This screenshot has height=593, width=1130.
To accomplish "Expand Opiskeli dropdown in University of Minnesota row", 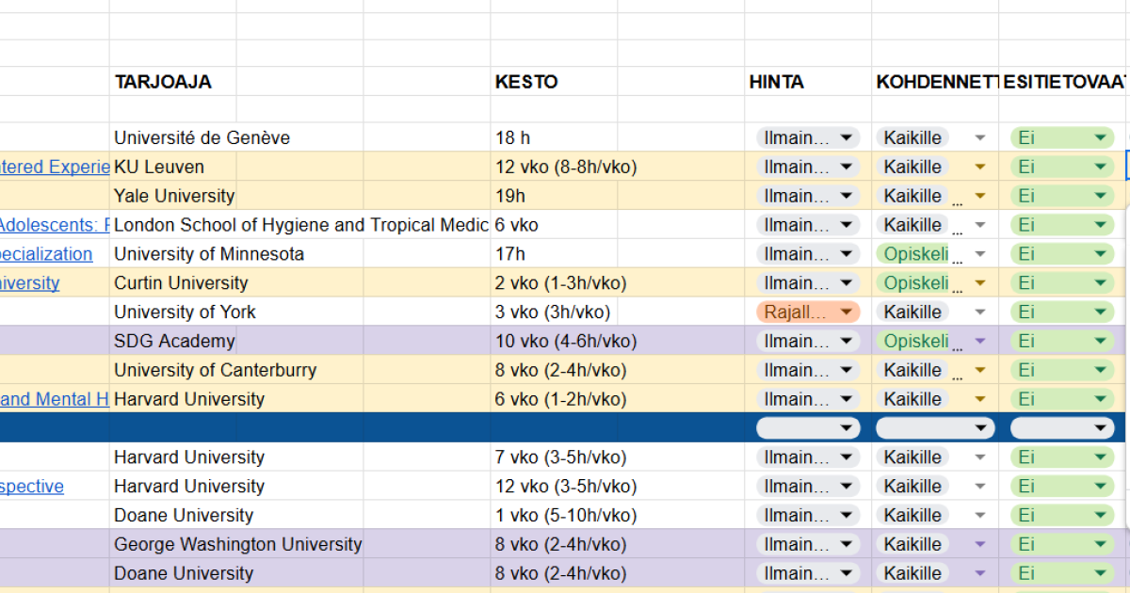I will 934,254.
